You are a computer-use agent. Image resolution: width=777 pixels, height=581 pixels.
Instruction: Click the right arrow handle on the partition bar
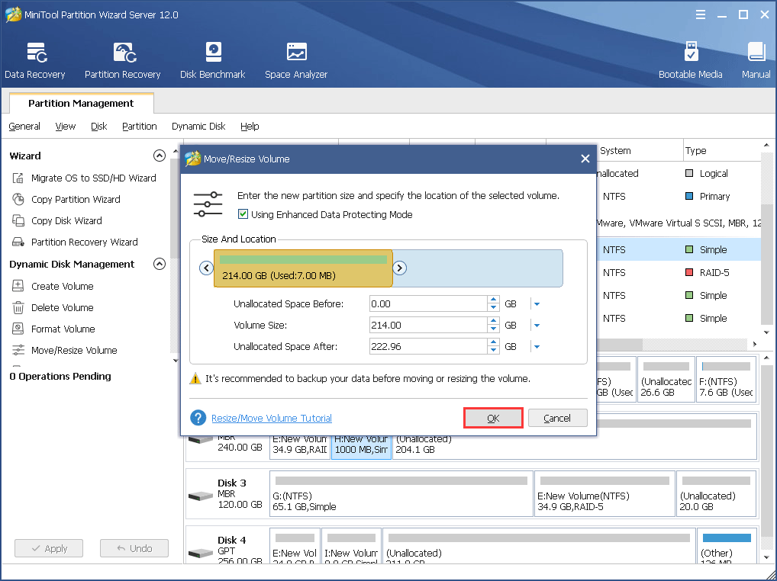tap(399, 268)
